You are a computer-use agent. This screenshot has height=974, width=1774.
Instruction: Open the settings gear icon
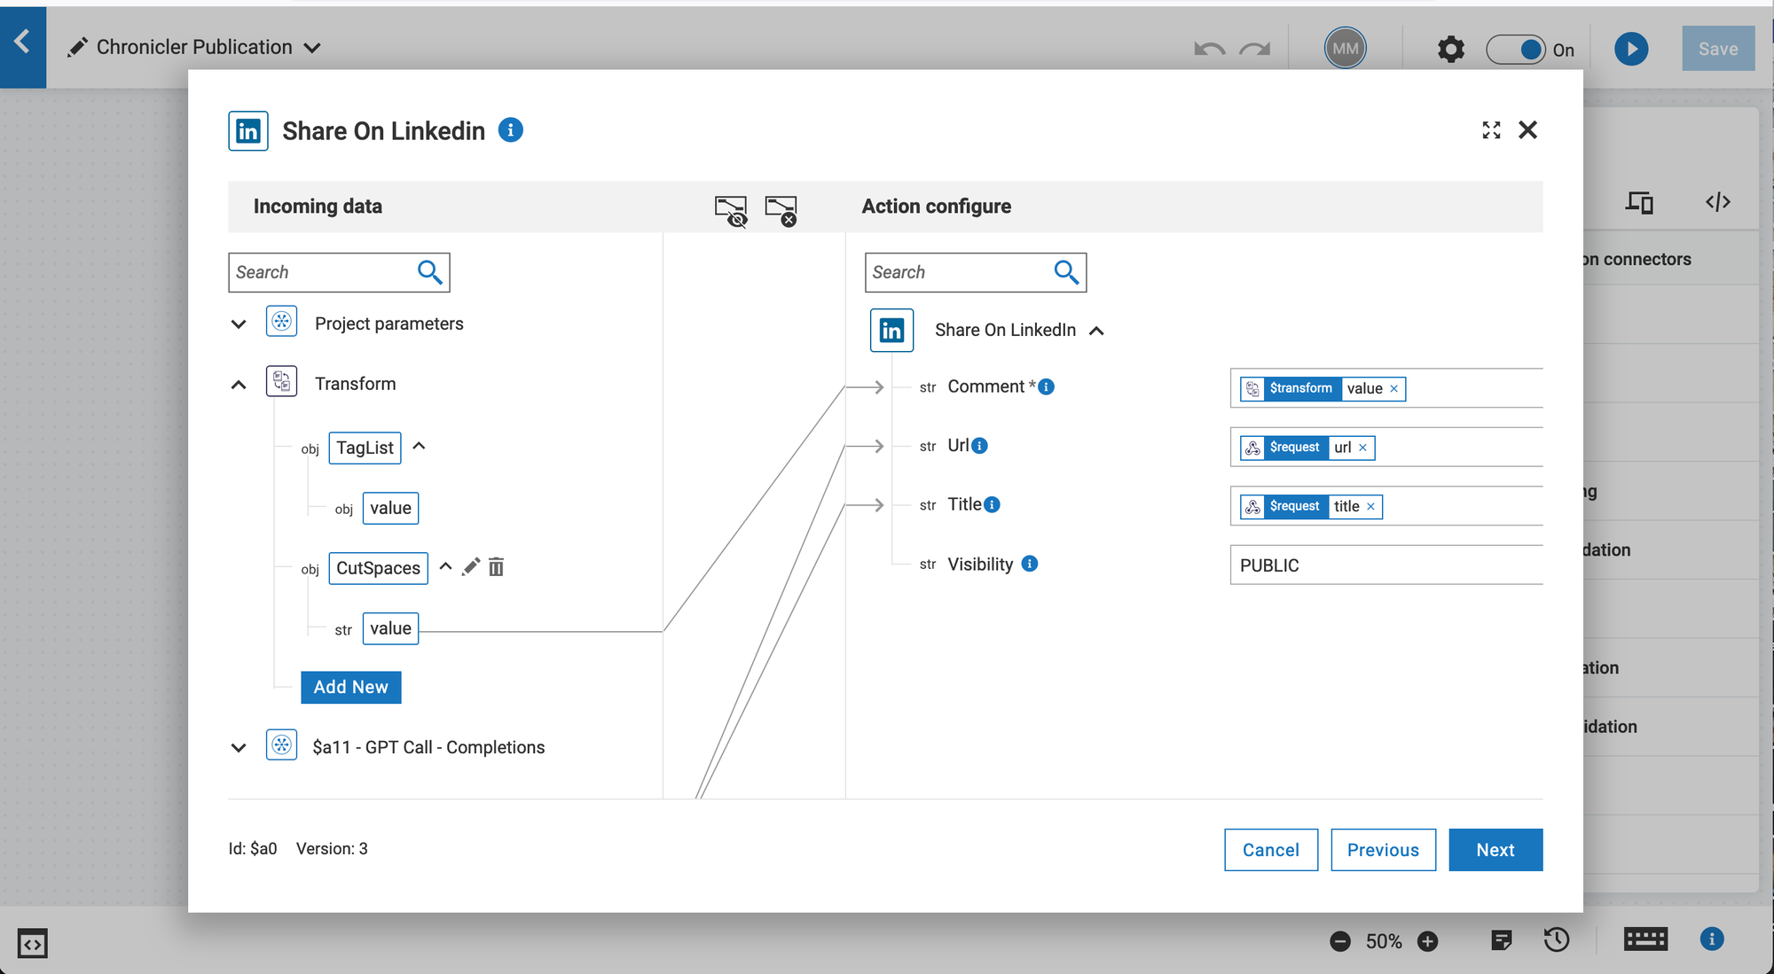1450,49
